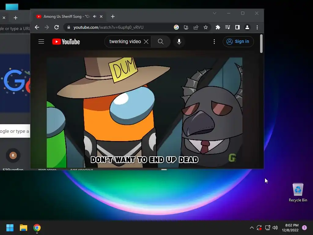Viewport: 313px width, 235px height.
Task: Bookmark this tab with the star icon
Action: (x=206, y=27)
